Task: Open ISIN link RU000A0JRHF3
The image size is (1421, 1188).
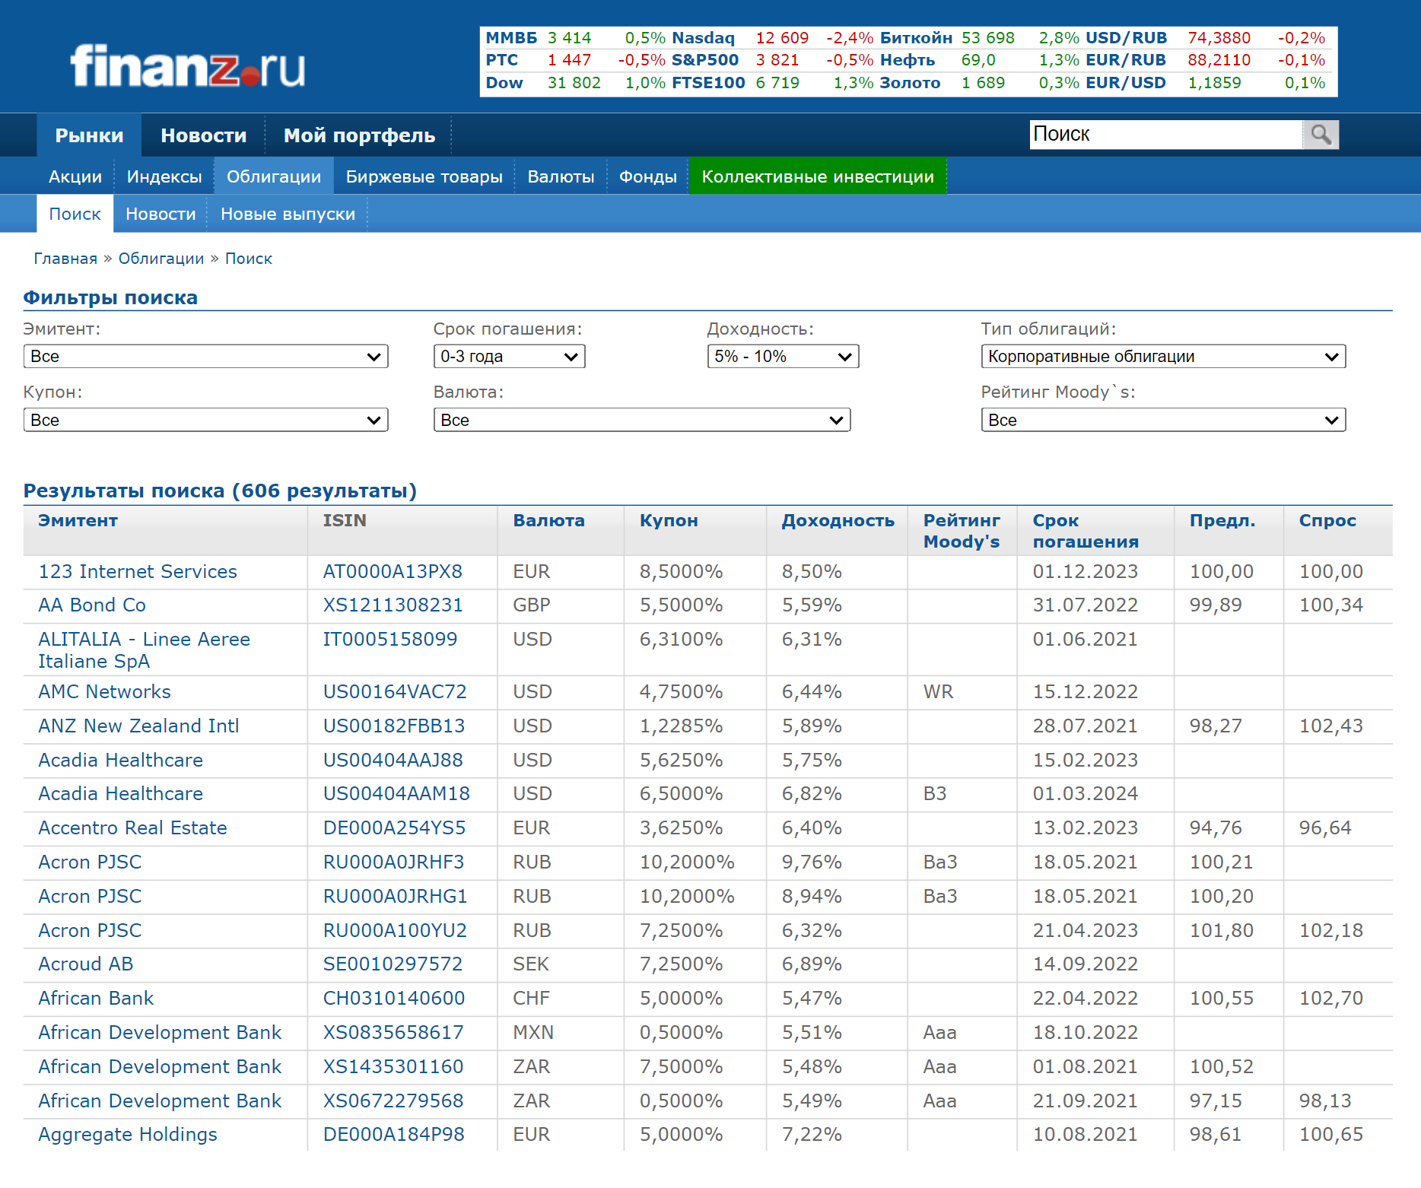Action: coord(393,862)
